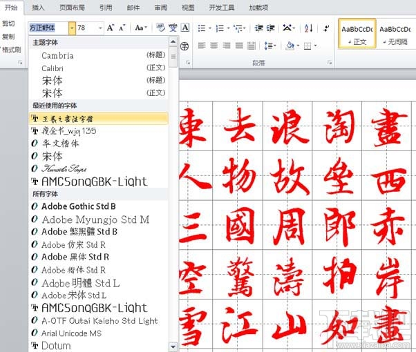Toggle justify alignment
The height and width of the screenshot is (352, 416).
pos(239,46)
